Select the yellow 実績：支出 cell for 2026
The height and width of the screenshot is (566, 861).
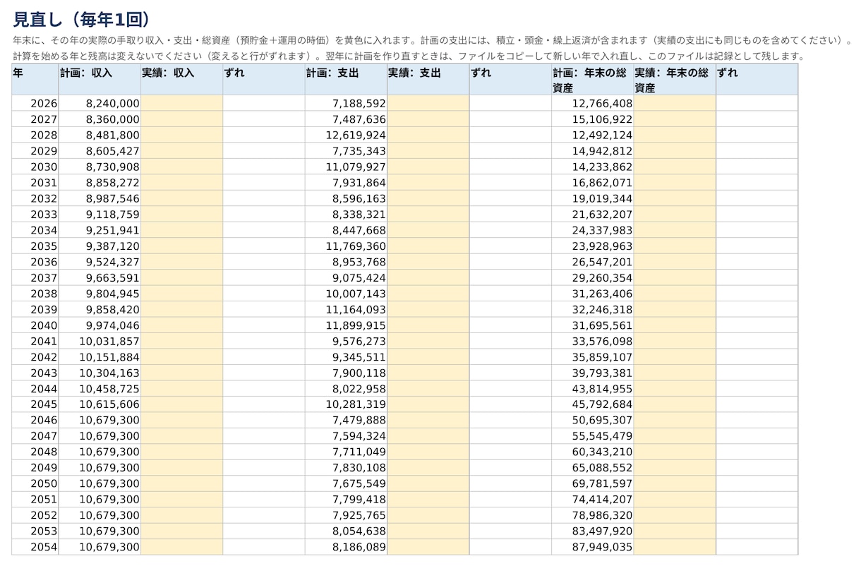tap(428, 104)
